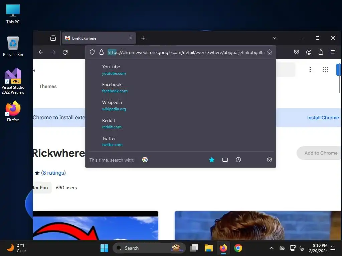Click the OneDrive cloud tray icon
The height and width of the screenshot is (256, 342).
coord(282,248)
